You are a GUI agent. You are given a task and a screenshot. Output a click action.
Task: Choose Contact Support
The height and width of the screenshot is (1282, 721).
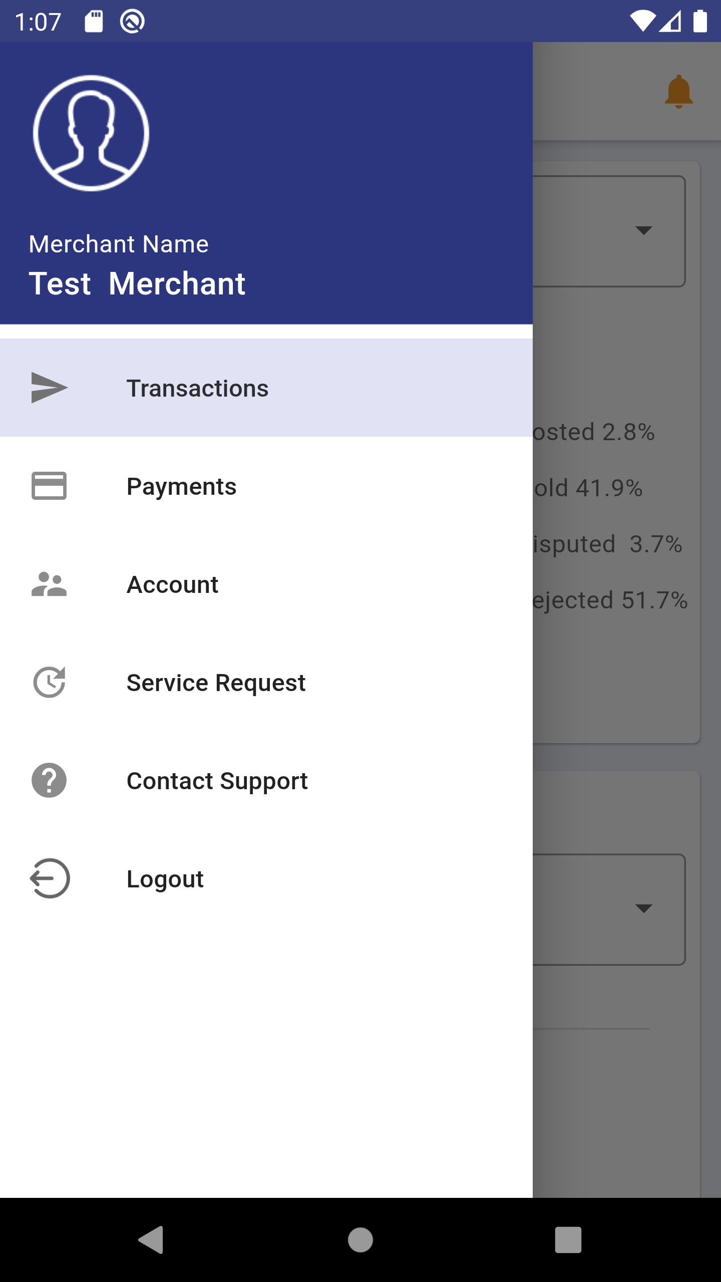coord(266,780)
